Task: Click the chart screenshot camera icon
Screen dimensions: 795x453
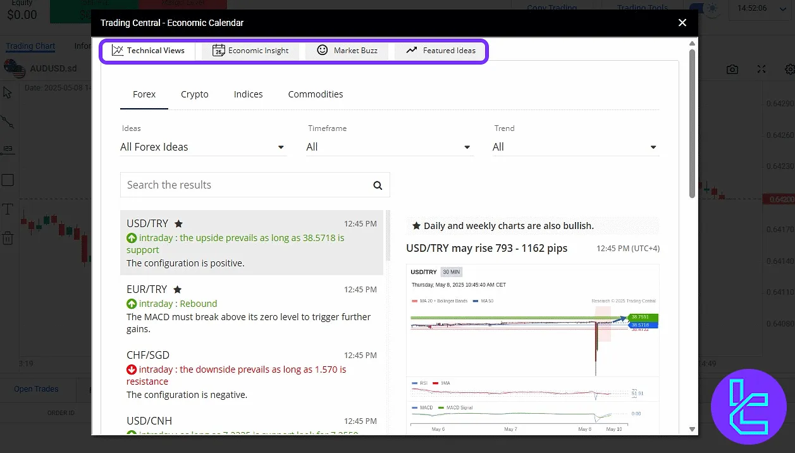Action: click(x=732, y=70)
